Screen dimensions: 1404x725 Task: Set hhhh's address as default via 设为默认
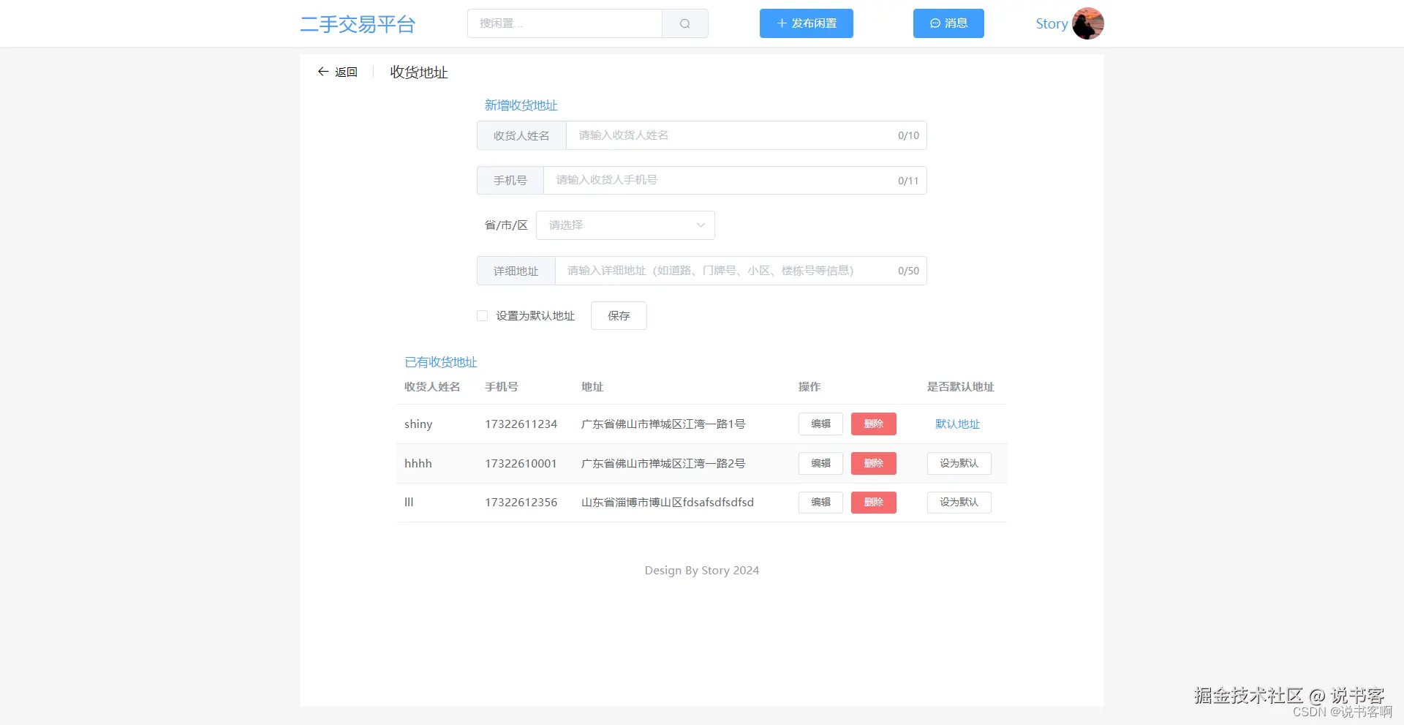(x=959, y=463)
